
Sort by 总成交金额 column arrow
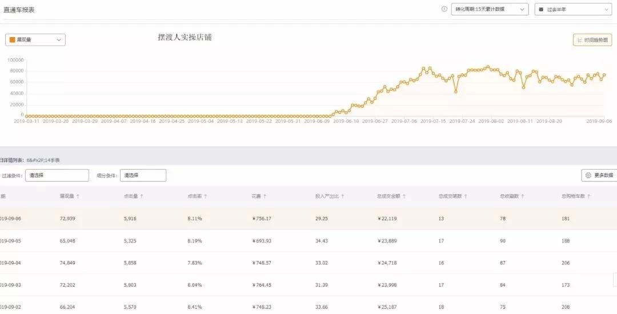(x=404, y=196)
